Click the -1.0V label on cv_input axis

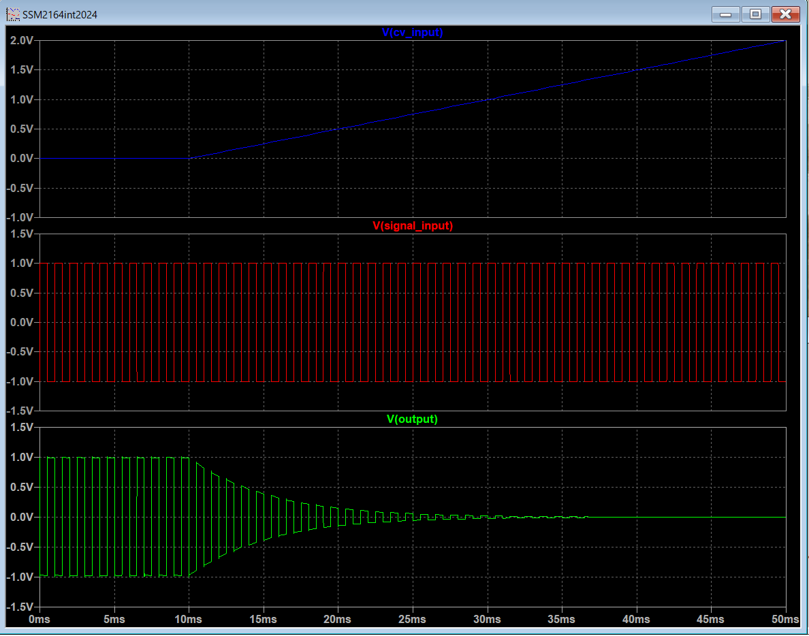[x=20, y=217]
